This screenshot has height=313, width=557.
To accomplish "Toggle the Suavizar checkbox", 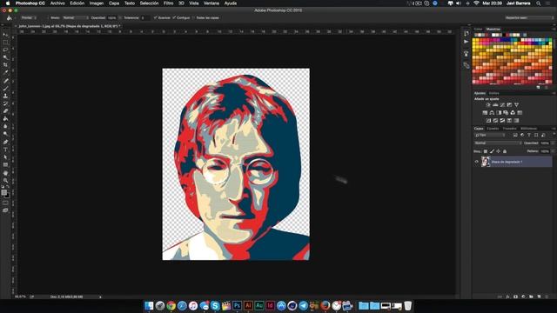I will (x=155, y=17).
